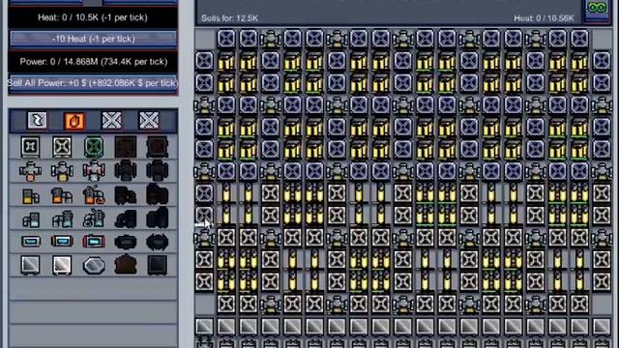The image size is (619, 348).
Task: Select the locked brown plating part
Action: tap(126, 265)
